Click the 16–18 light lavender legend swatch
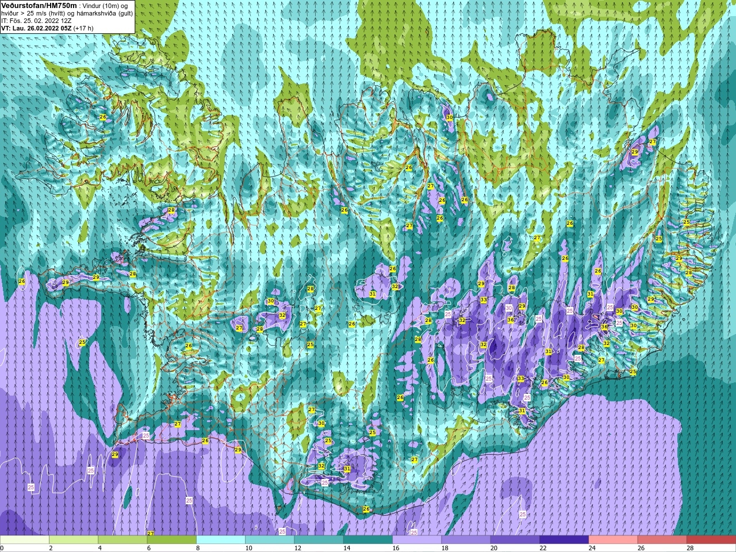Image resolution: width=736 pixels, height=552 pixels. click(417, 540)
